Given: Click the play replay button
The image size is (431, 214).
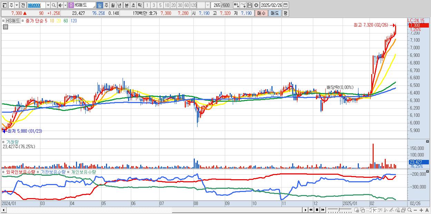Looking at the screenshot, I should (305, 210).
